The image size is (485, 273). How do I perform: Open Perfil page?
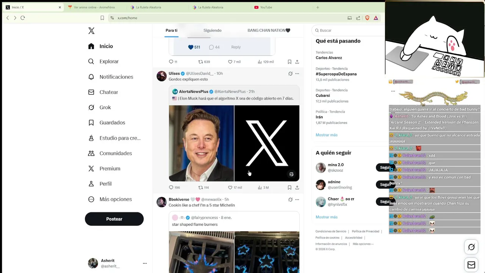coord(100,184)
